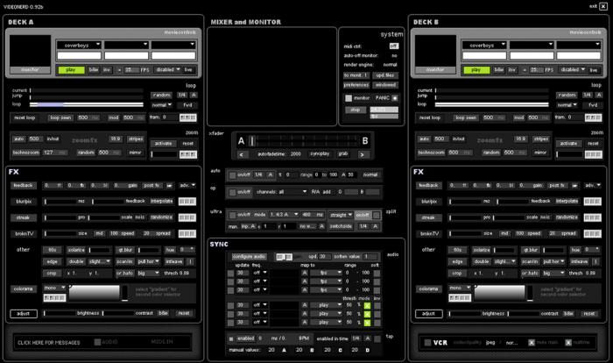Click the configure audio button
This screenshot has width=613, height=363.
(249, 257)
